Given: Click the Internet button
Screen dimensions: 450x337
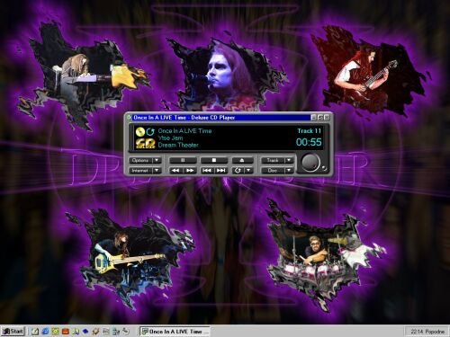Looking at the screenshot, I should point(140,171).
